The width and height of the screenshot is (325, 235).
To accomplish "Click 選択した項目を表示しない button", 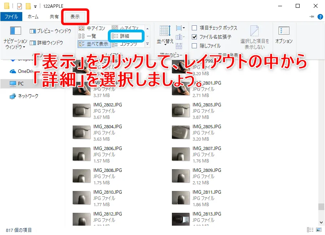I will [x=255, y=37].
